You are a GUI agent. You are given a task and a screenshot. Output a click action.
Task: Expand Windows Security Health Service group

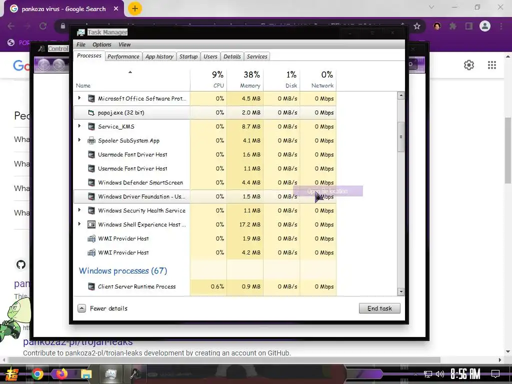79,210
